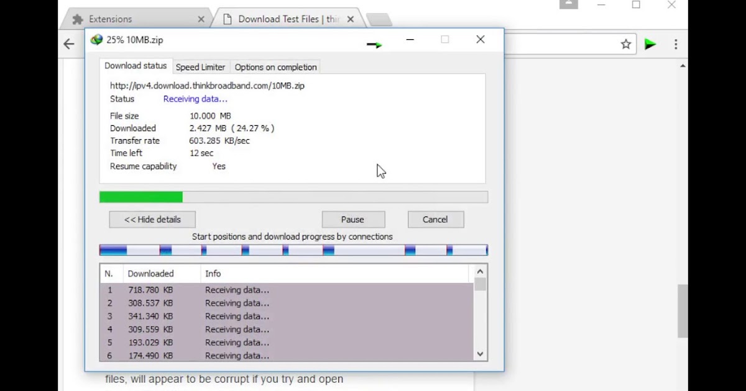The height and width of the screenshot is (391, 746).
Task: Close the Extensions browser tab
Action: (x=201, y=19)
